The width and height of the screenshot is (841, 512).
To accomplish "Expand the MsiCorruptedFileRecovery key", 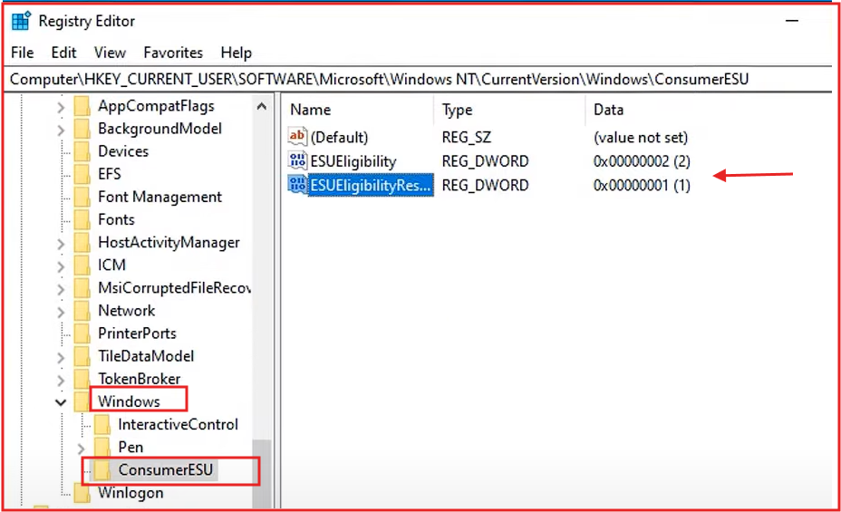I will pos(61,289).
